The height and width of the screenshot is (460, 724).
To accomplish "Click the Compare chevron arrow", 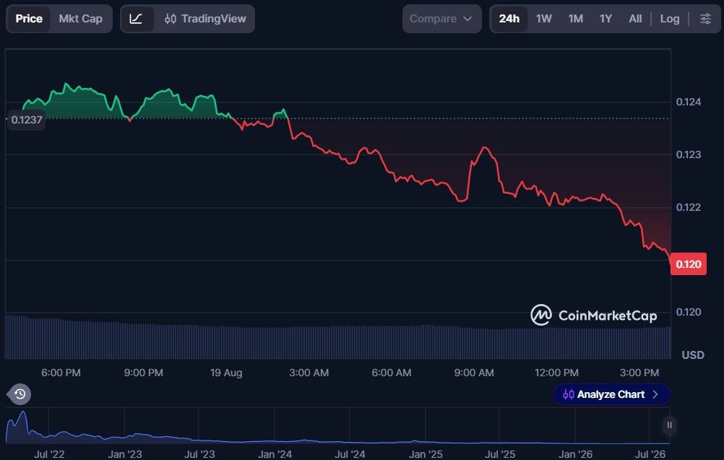I will click(x=467, y=19).
